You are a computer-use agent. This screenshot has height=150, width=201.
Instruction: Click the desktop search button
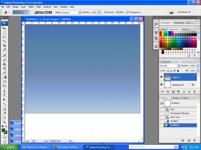click(176, 147)
